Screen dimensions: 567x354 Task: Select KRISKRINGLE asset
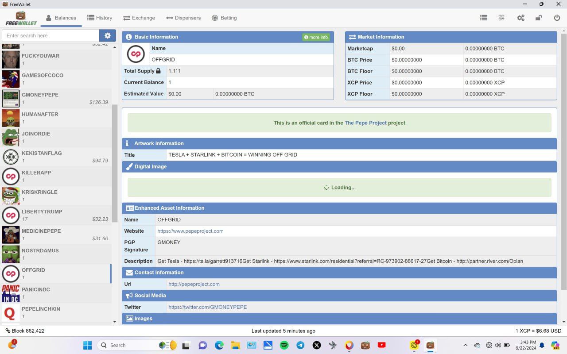(x=56, y=196)
